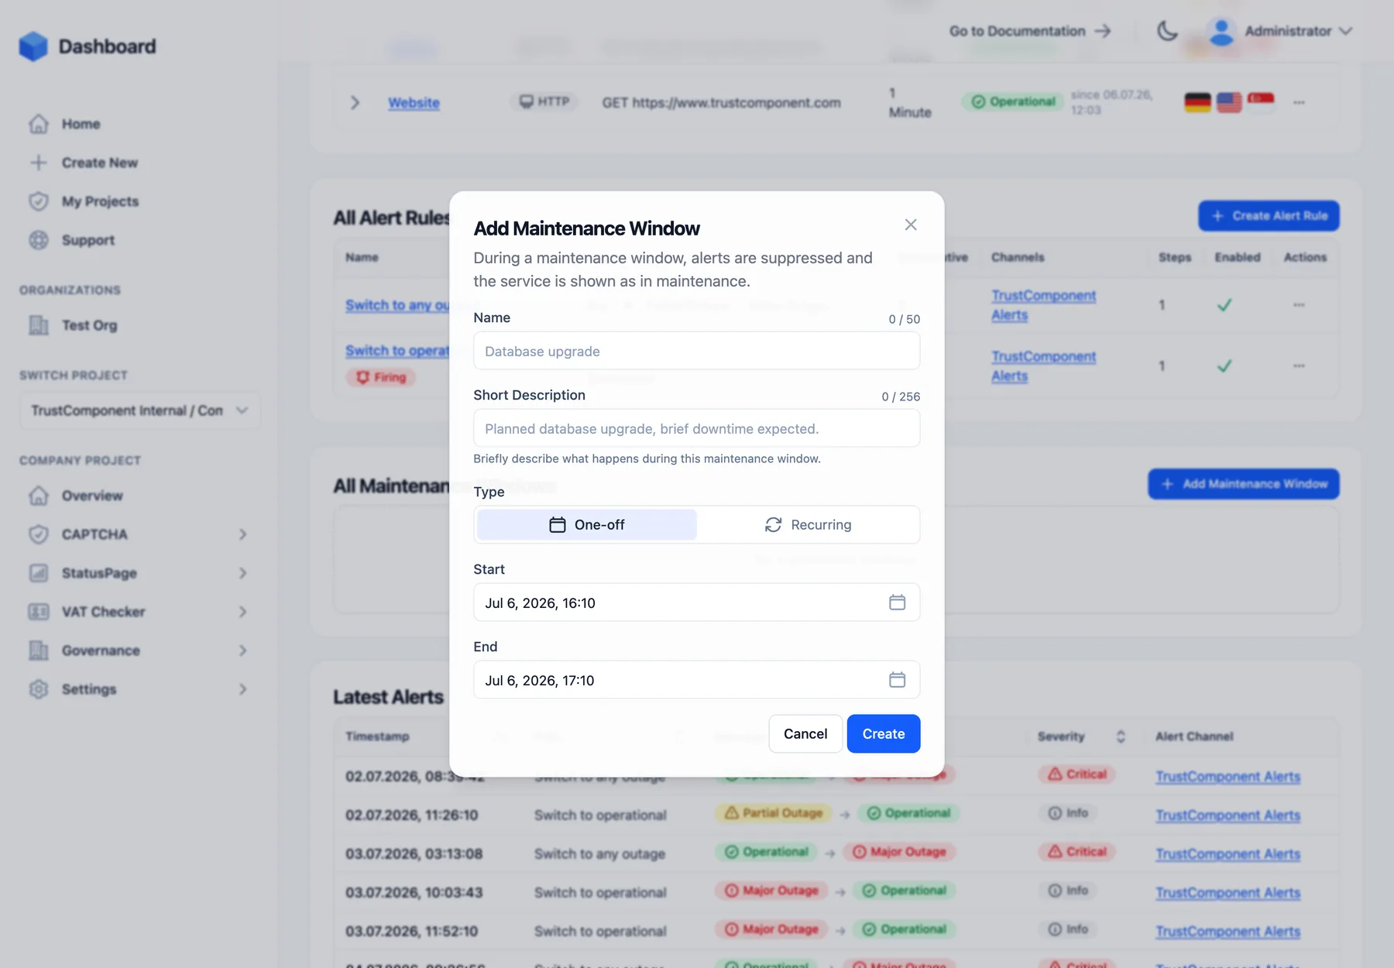Click the Governance building icon
1394x968 pixels.
(x=39, y=650)
